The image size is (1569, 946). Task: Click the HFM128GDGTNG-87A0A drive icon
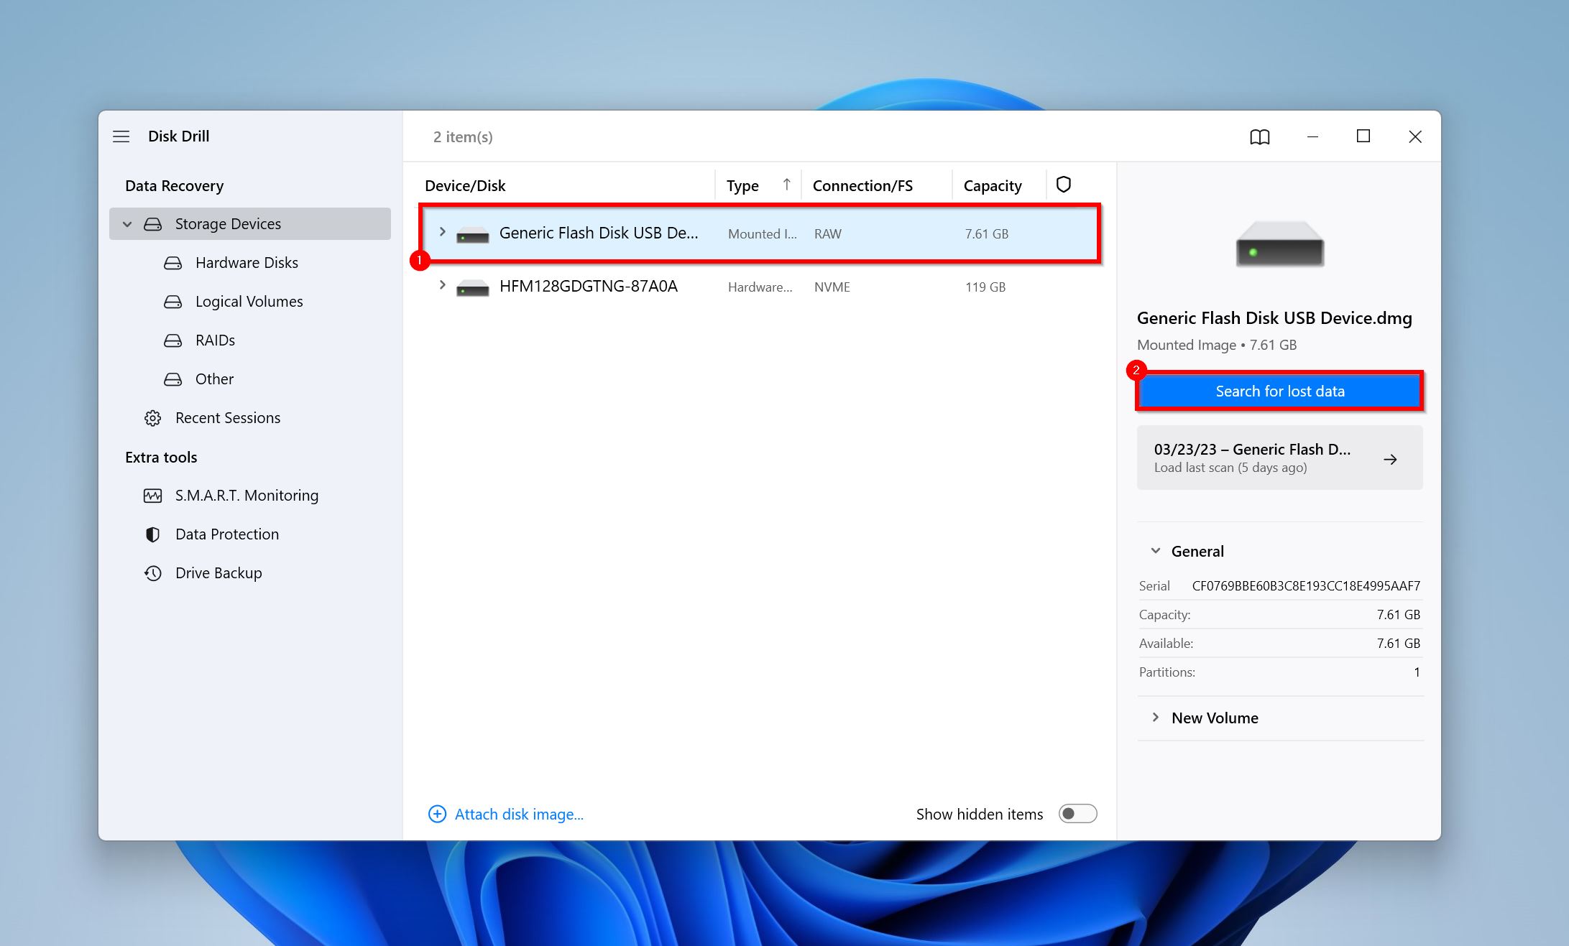pyautogui.click(x=473, y=288)
